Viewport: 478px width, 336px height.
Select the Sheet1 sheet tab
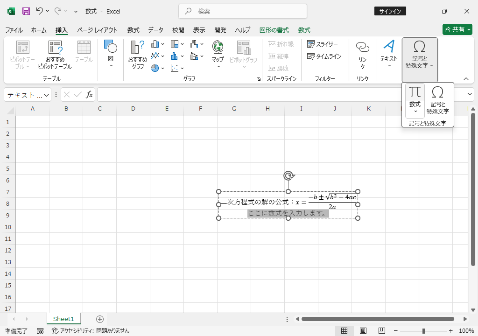pos(63,319)
